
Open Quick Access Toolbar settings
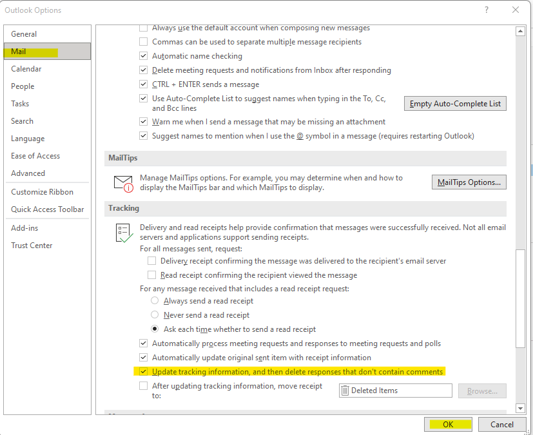click(47, 209)
